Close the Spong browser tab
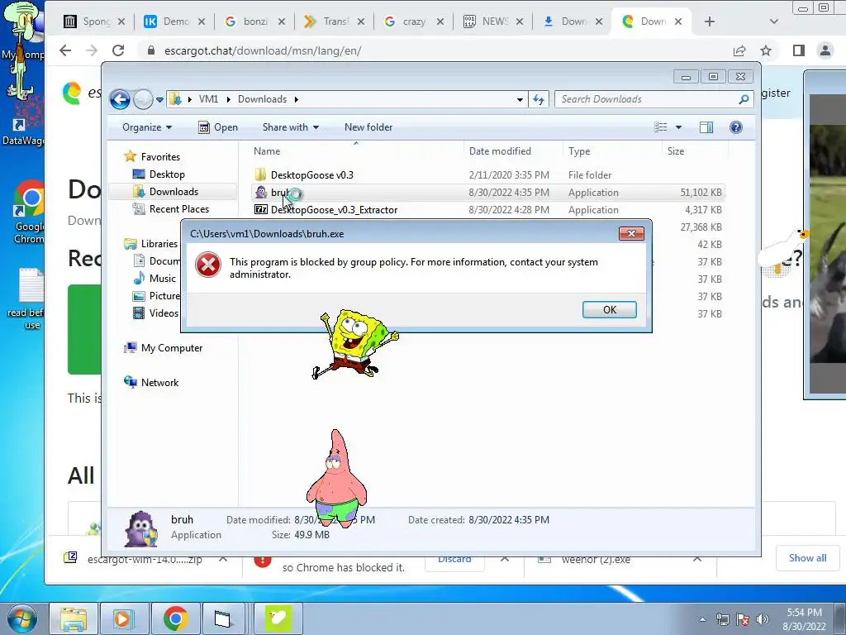The width and height of the screenshot is (846, 635). tap(121, 21)
